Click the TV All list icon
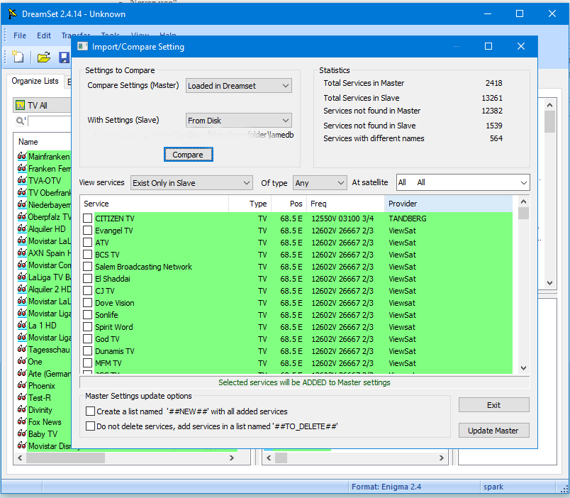The height and width of the screenshot is (498, 570). point(21,106)
